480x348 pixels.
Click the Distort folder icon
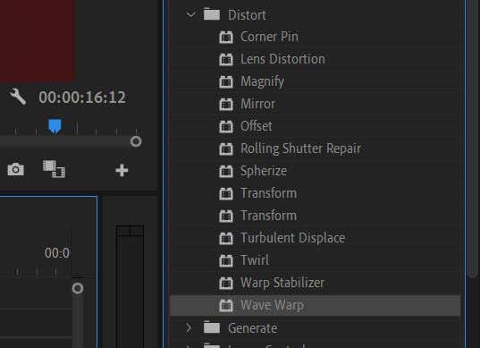click(212, 14)
